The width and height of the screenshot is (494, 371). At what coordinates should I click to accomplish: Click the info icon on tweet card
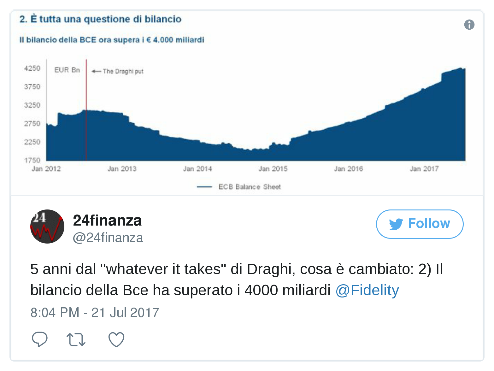coord(469,25)
